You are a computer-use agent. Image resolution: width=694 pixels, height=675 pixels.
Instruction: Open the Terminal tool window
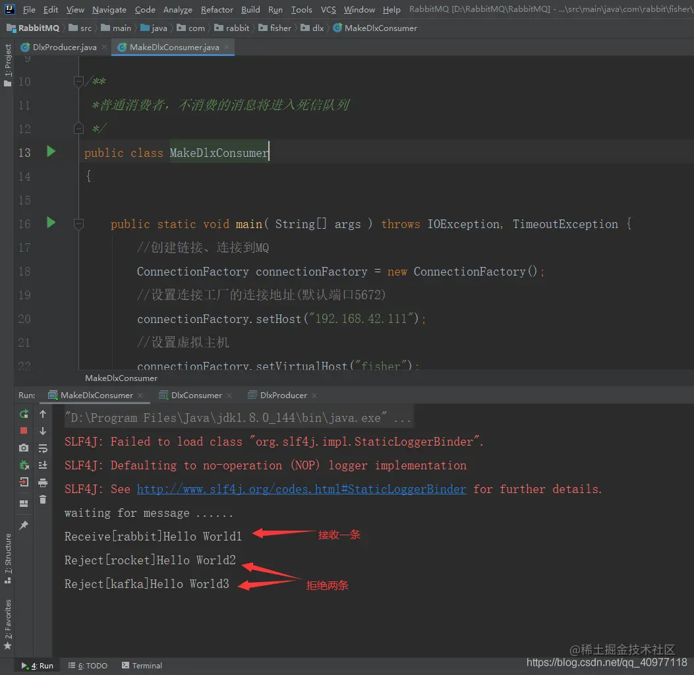coord(142,666)
